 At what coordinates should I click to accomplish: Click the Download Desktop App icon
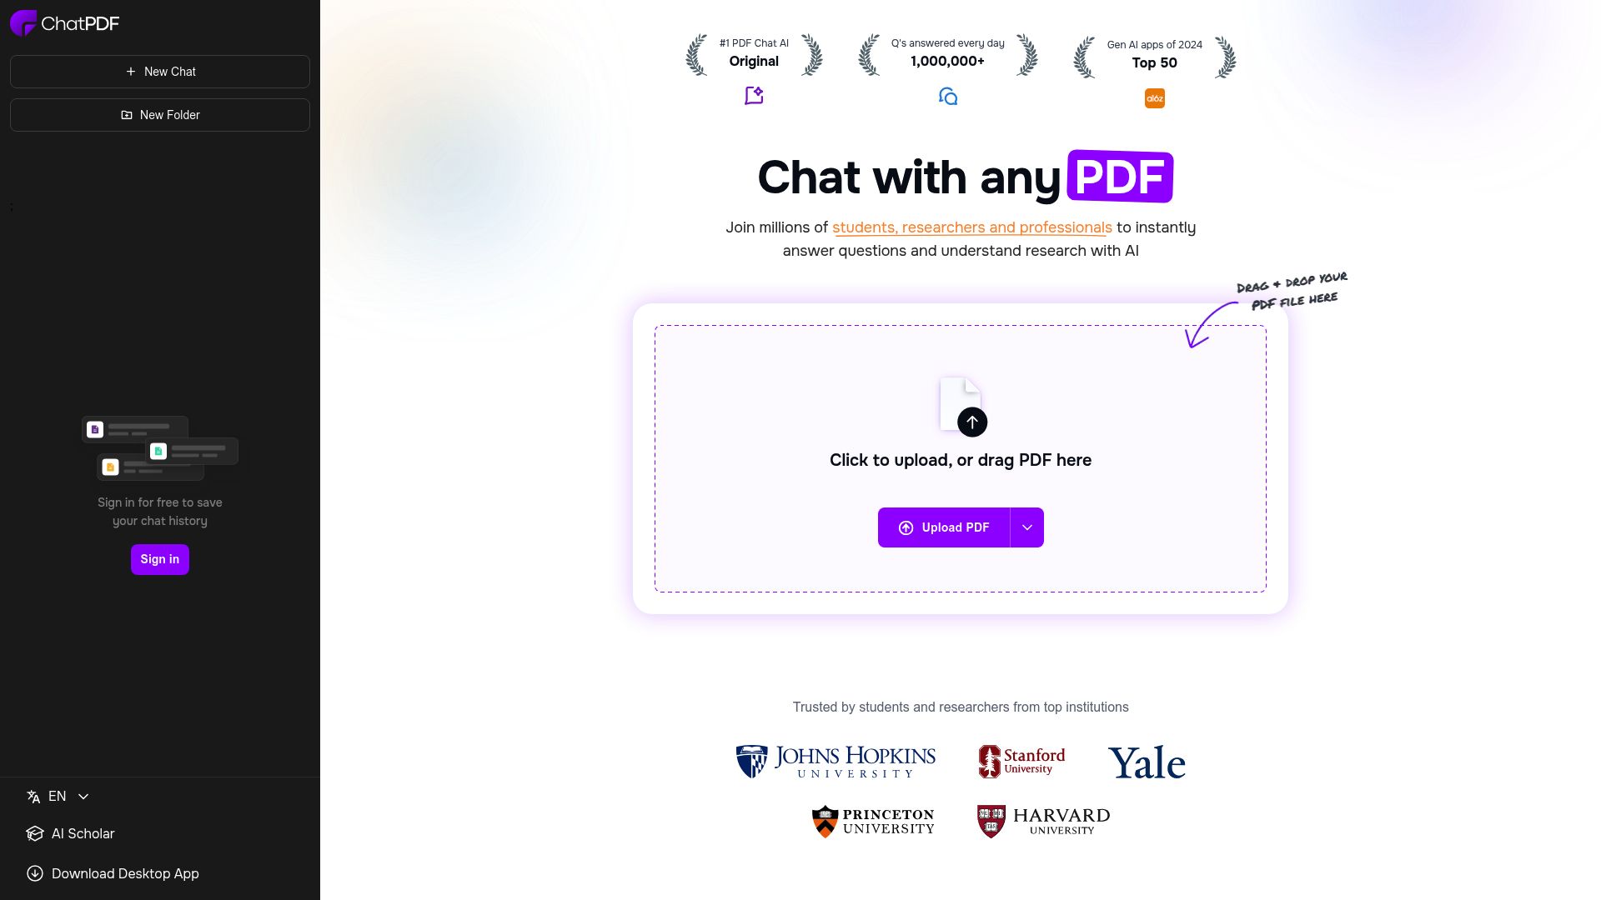coord(33,872)
